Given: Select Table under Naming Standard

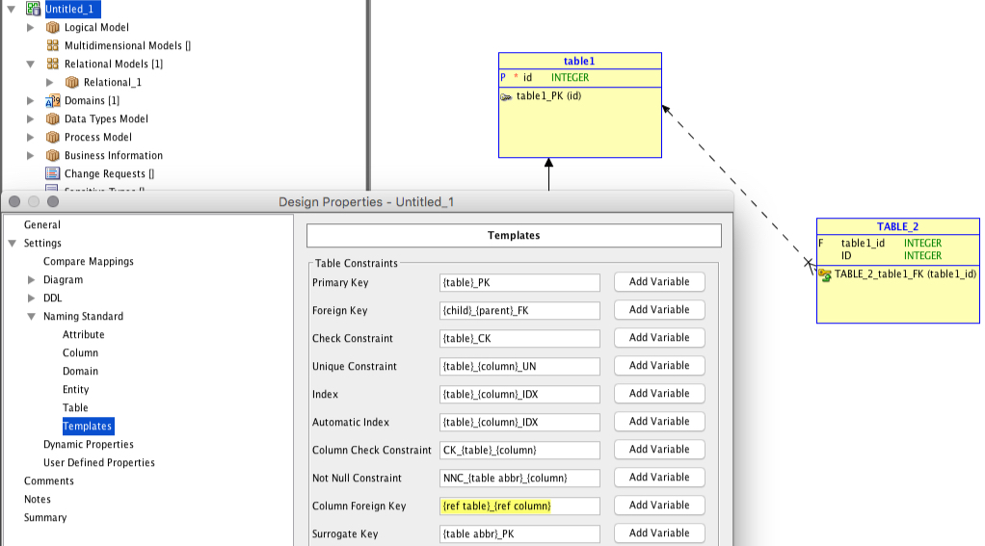Looking at the screenshot, I should click(75, 408).
